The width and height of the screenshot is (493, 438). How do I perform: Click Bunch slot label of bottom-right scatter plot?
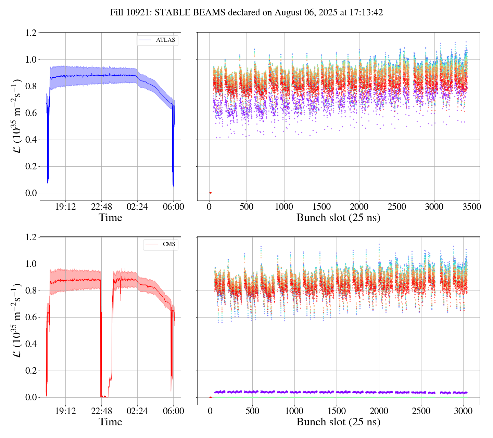click(338, 422)
